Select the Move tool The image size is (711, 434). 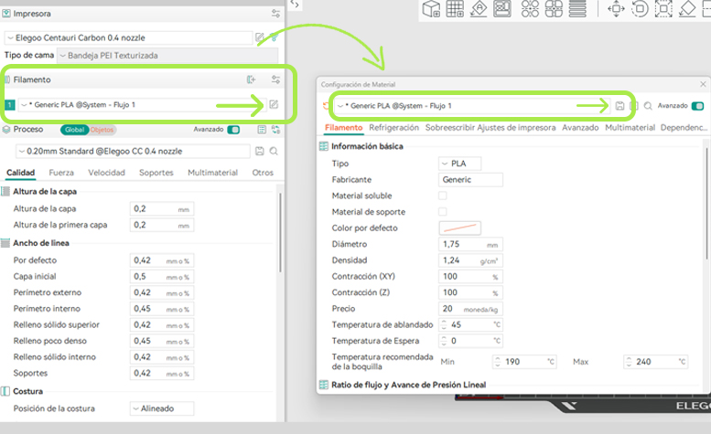coord(616,8)
